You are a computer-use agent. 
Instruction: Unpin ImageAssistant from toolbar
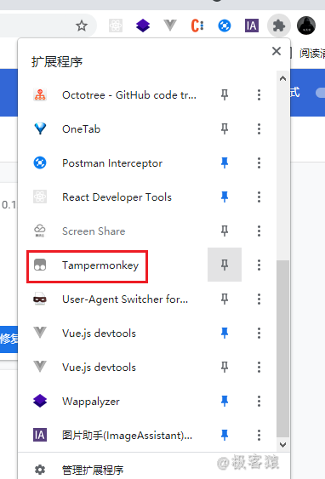(x=225, y=435)
